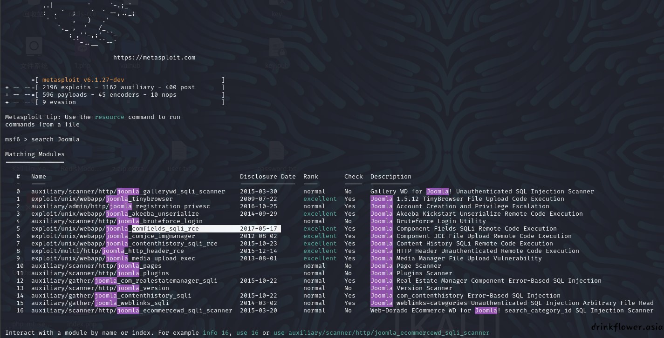This screenshot has height=338, width=664.
Task: Click the 'excellent' rank in the joomla_tinybrowser row
Action: [320, 199]
